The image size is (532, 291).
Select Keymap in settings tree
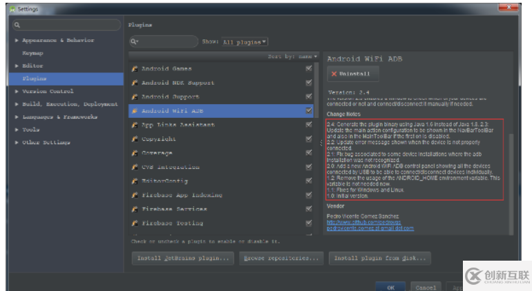(x=32, y=53)
